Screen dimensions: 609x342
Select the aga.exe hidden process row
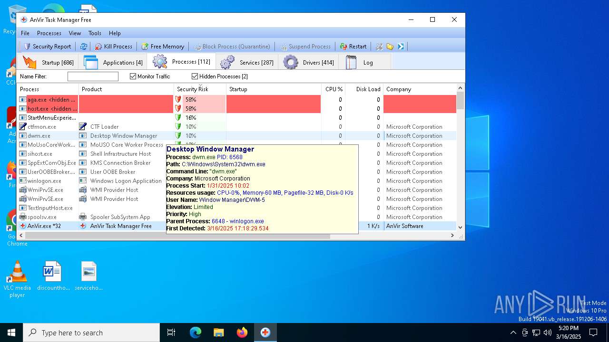click(x=236, y=100)
